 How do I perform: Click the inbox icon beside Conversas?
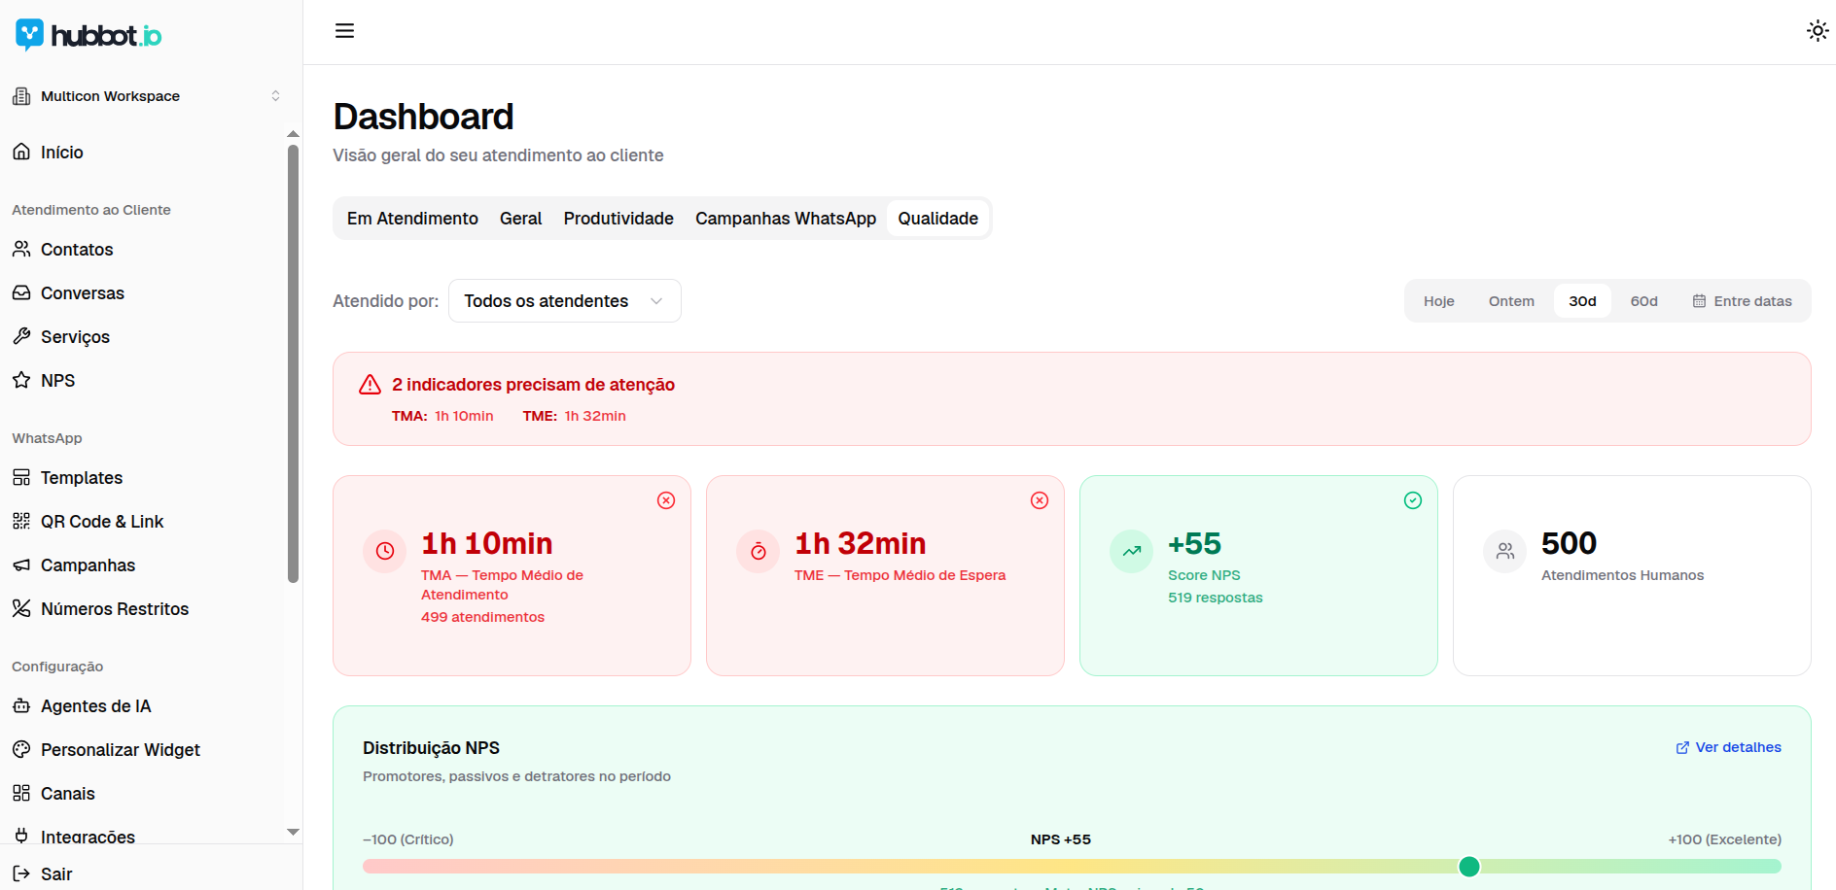21,292
